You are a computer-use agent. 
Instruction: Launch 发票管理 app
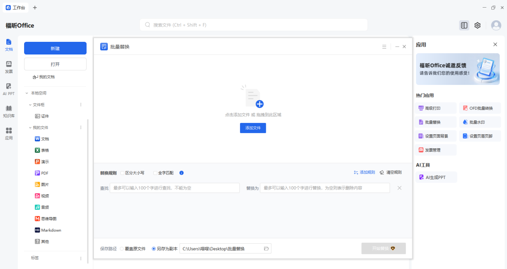[436, 150]
